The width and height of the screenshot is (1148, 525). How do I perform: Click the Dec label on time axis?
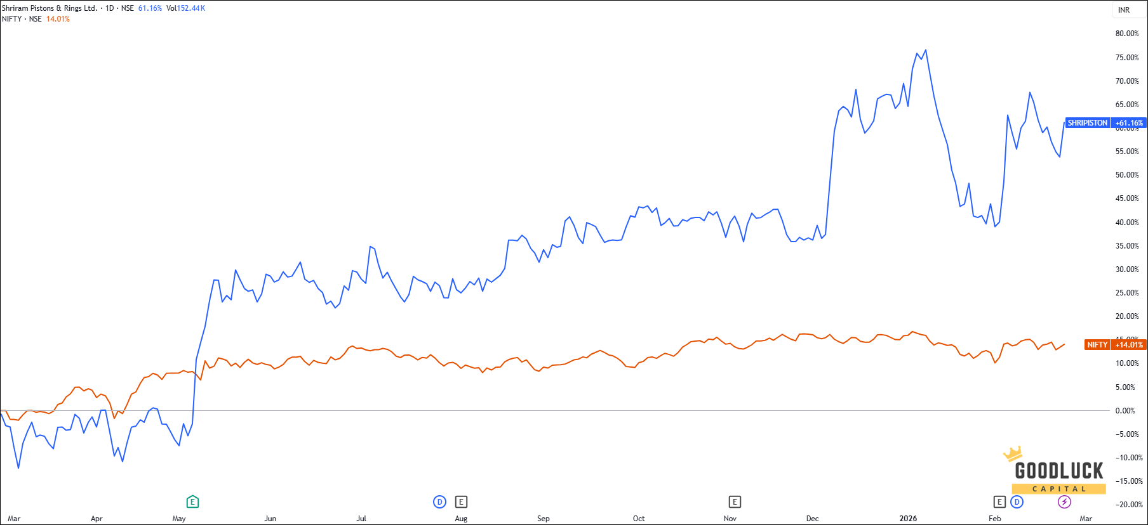812,519
